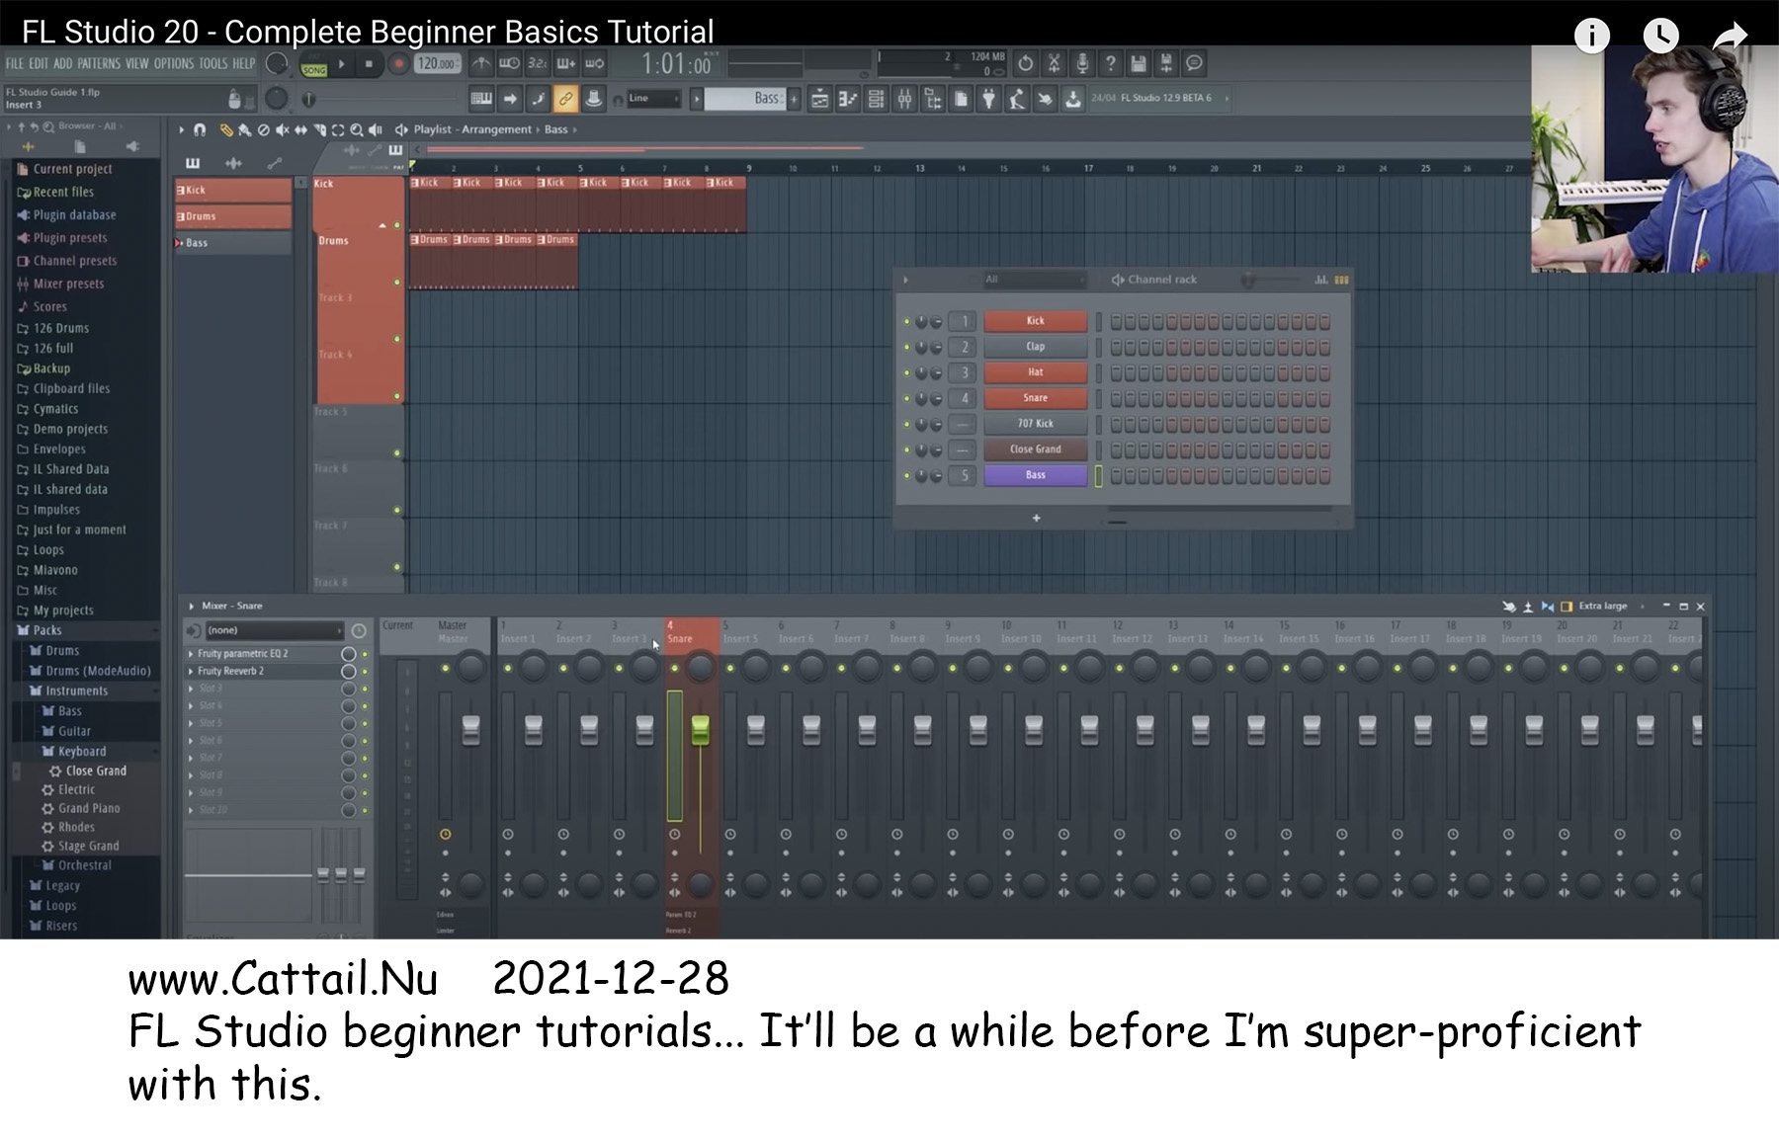Open the playlist options menu arrow

coord(182,129)
